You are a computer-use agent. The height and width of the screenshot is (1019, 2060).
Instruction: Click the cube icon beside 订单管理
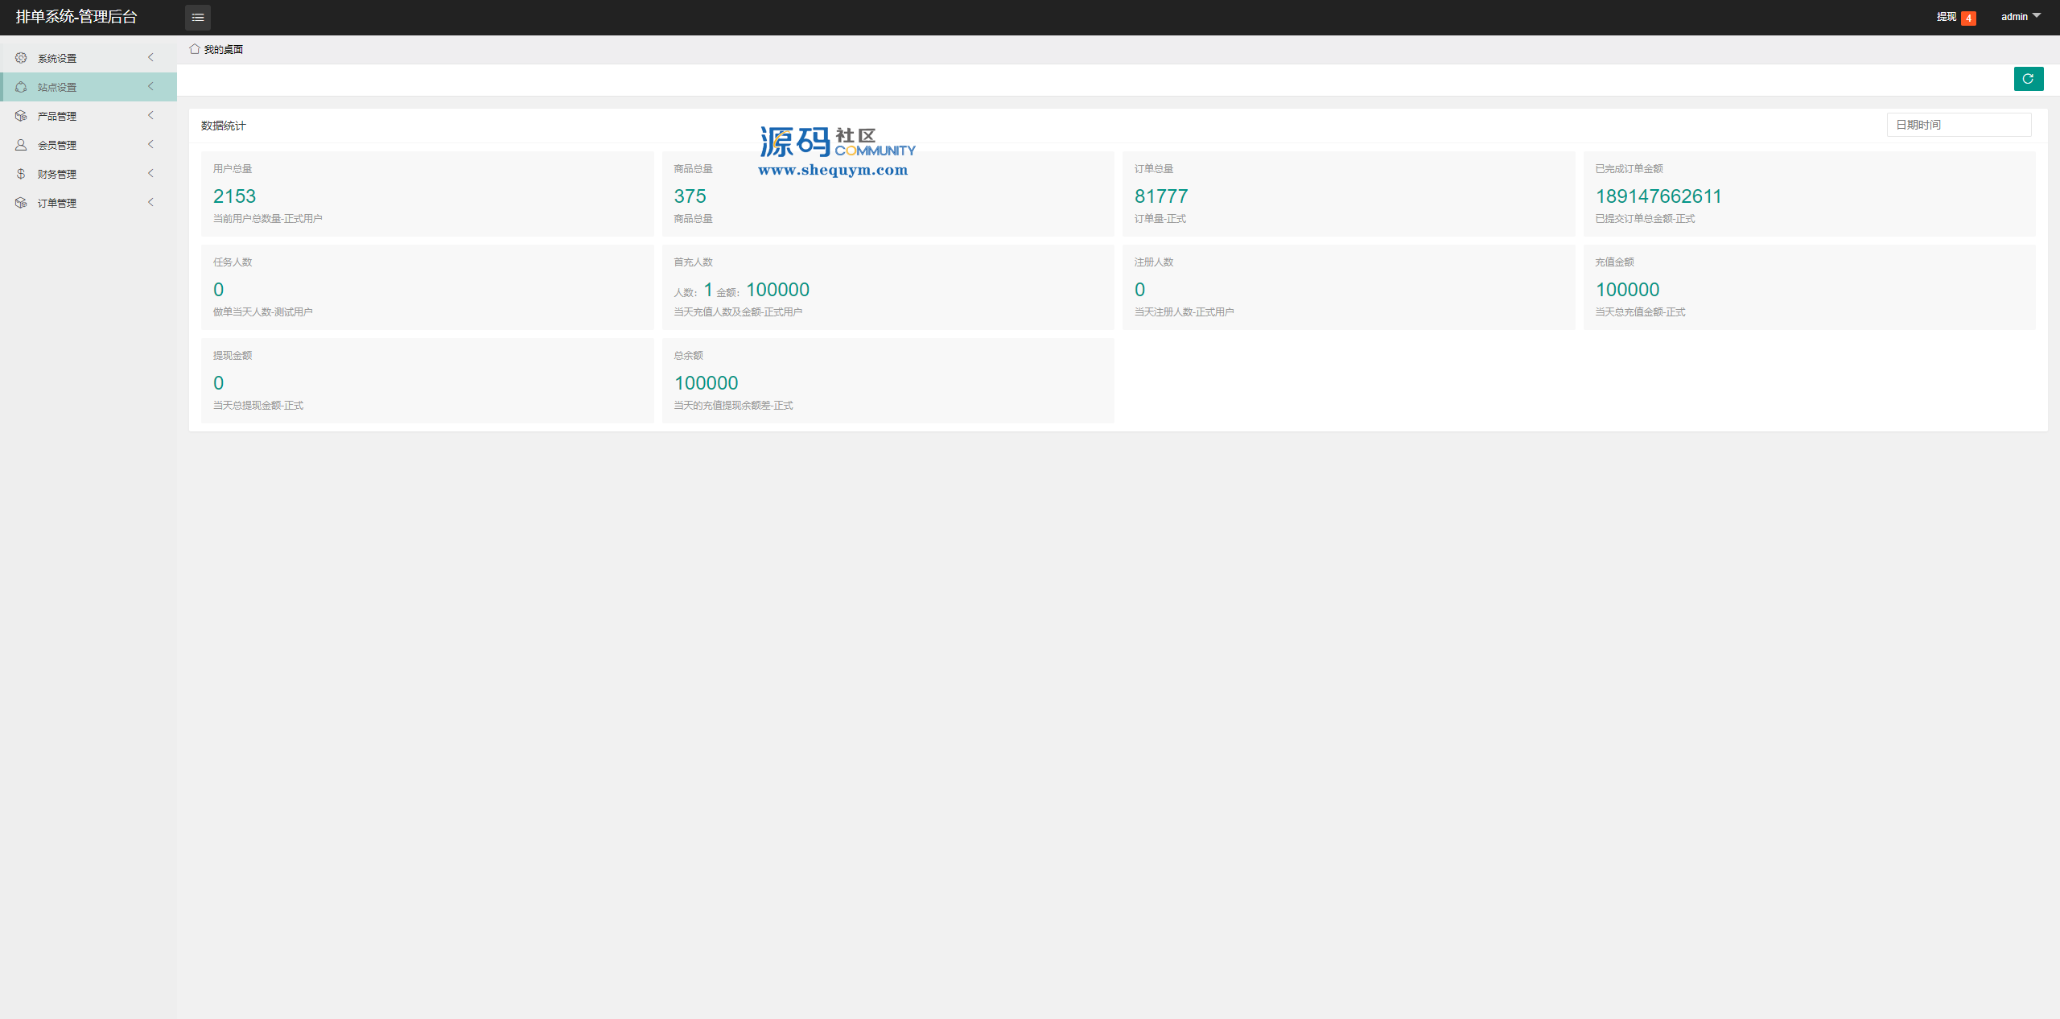(21, 203)
